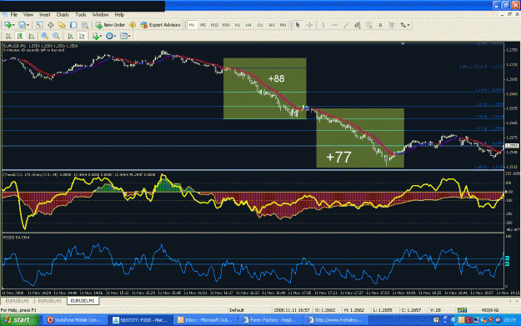The height and width of the screenshot is (326, 521).
Task: Open the Help menu
Action: 119,15
